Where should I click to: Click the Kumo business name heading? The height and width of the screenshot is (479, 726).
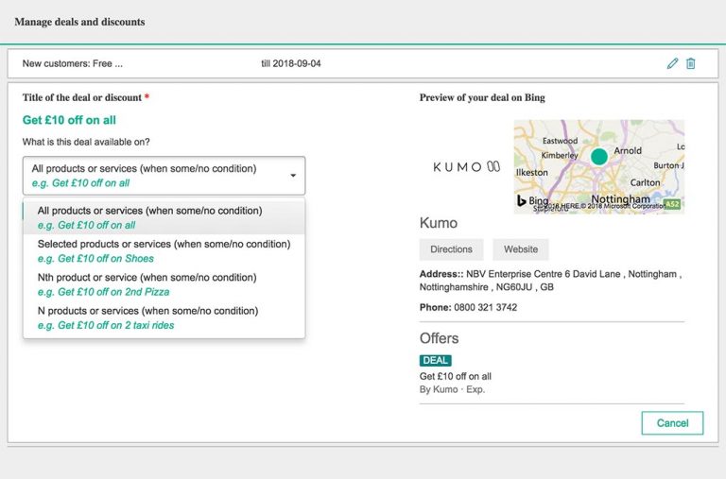(x=439, y=223)
